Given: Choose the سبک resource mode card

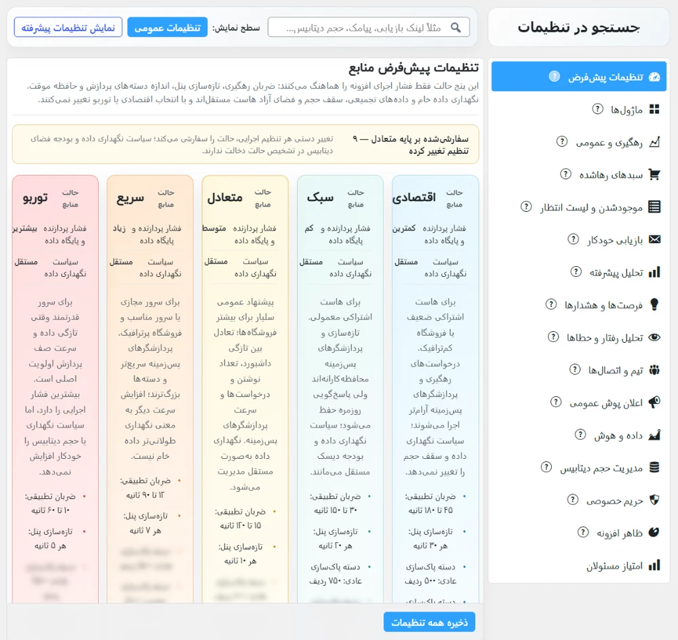Looking at the screenshot, I should [340, 390].
